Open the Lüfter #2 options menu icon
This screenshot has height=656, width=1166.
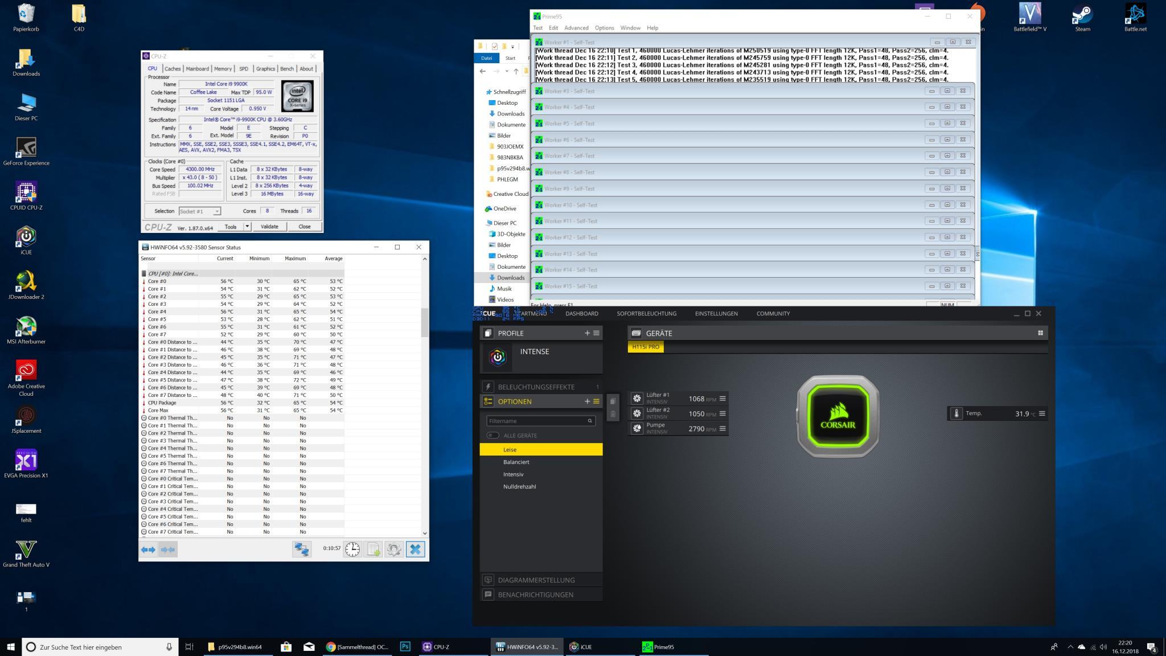[x=722, y=414]
